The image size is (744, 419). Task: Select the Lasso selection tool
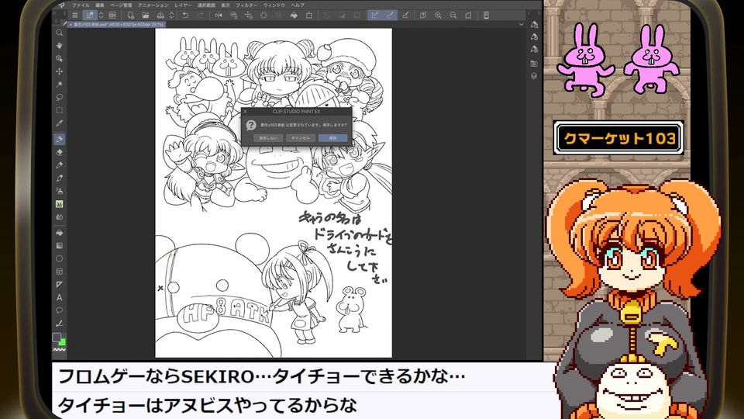[60, 97]
